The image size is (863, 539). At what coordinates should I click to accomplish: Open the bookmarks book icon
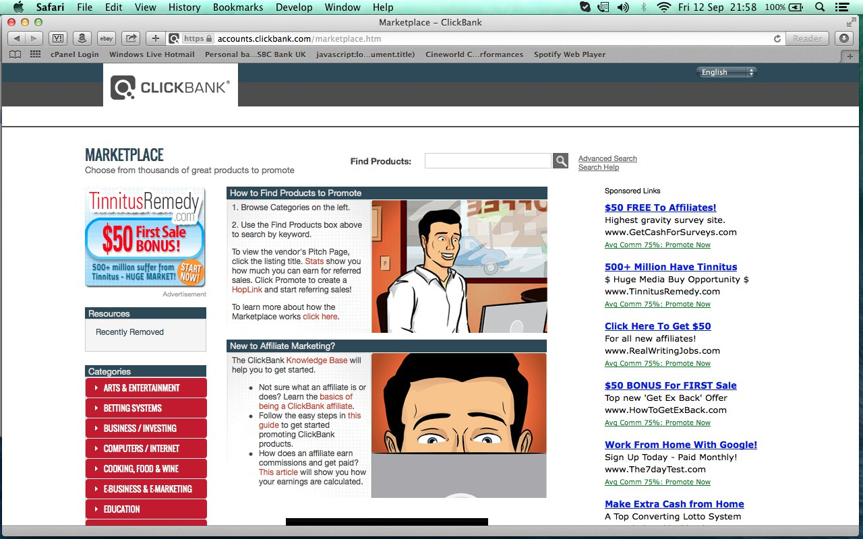coord(15,55)
